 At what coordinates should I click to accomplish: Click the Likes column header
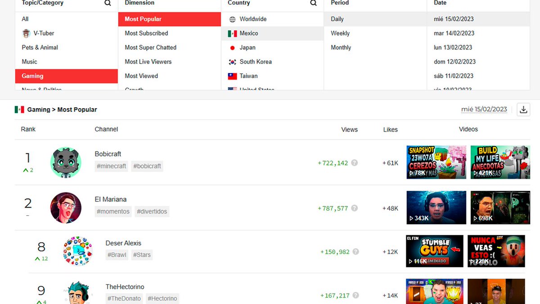click(391, 130)
